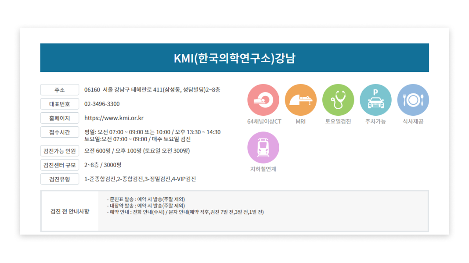Viewport: 469px width, 263px height.
Task: Select the 홈페이지 label box
Action: pos(60,118)
